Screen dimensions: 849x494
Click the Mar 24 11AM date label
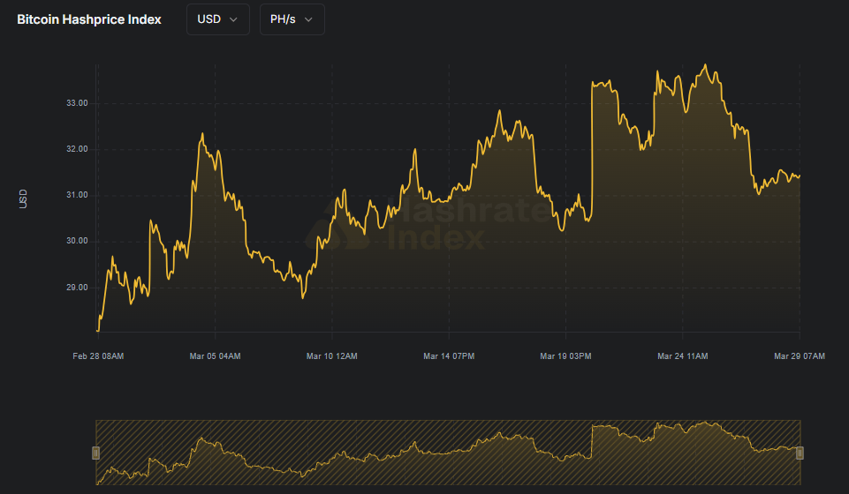pos(683,356)
